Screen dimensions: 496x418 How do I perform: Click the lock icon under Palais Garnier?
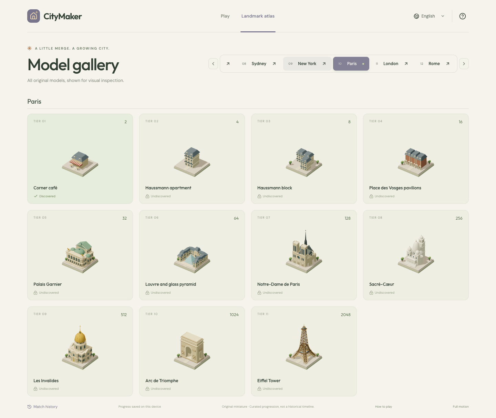35,293
